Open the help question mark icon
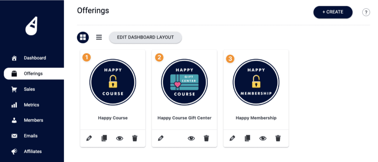 pos(366,13)
